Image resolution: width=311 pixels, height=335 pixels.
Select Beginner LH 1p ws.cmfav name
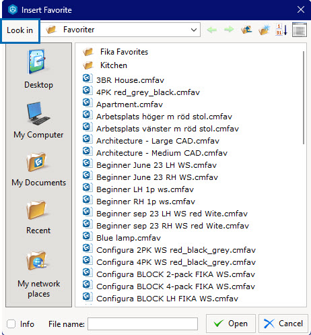[145, 189]
